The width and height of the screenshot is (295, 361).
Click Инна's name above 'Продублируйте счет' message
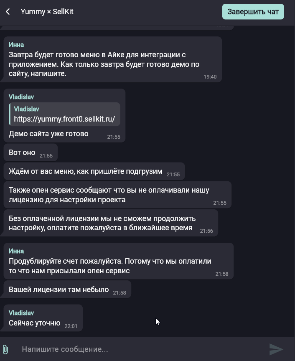[16, 251]
